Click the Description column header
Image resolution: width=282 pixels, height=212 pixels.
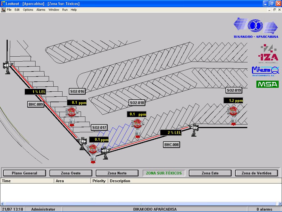pos(195,181)
